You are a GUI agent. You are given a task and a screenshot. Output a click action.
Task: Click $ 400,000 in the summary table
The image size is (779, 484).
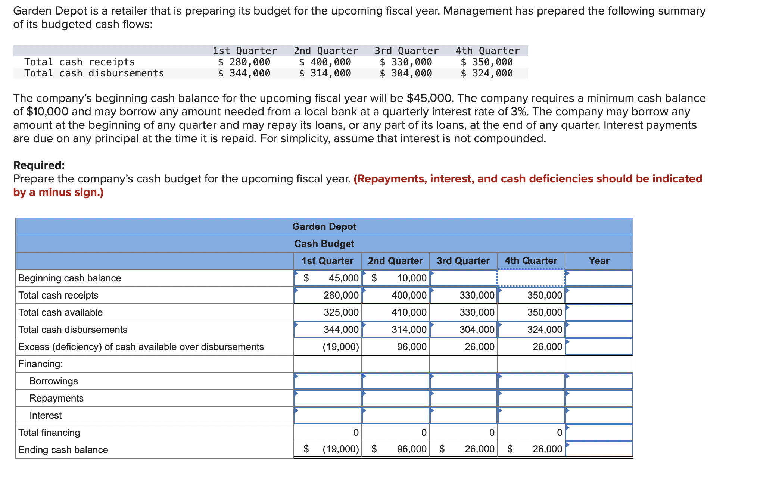coord(325,62)
